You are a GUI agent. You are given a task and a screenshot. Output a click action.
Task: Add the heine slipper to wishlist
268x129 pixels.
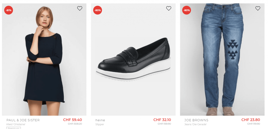click(169, 9)
